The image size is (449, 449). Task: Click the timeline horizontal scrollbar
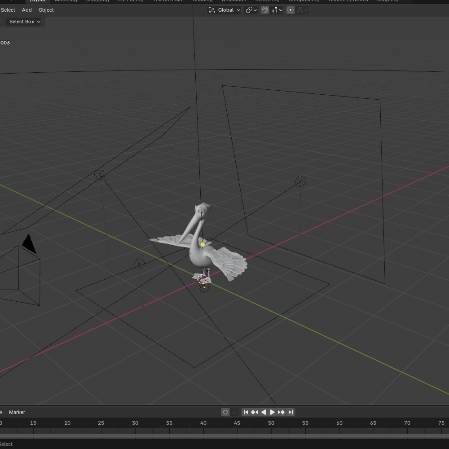click(x=224, y=436)
